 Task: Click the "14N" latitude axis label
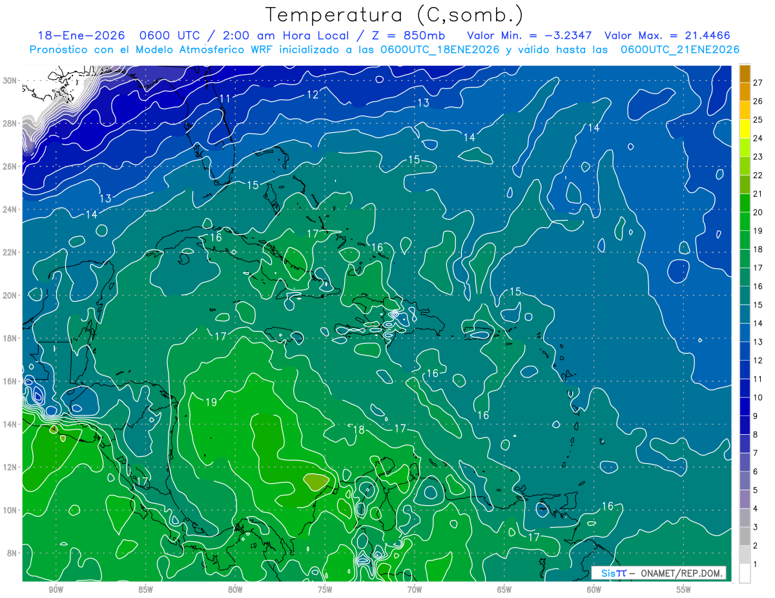(11, 424)
